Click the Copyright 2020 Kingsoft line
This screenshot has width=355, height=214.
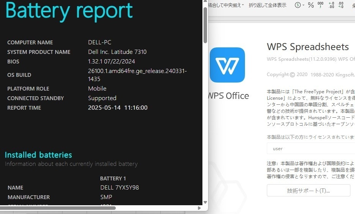tap(311, 75)
